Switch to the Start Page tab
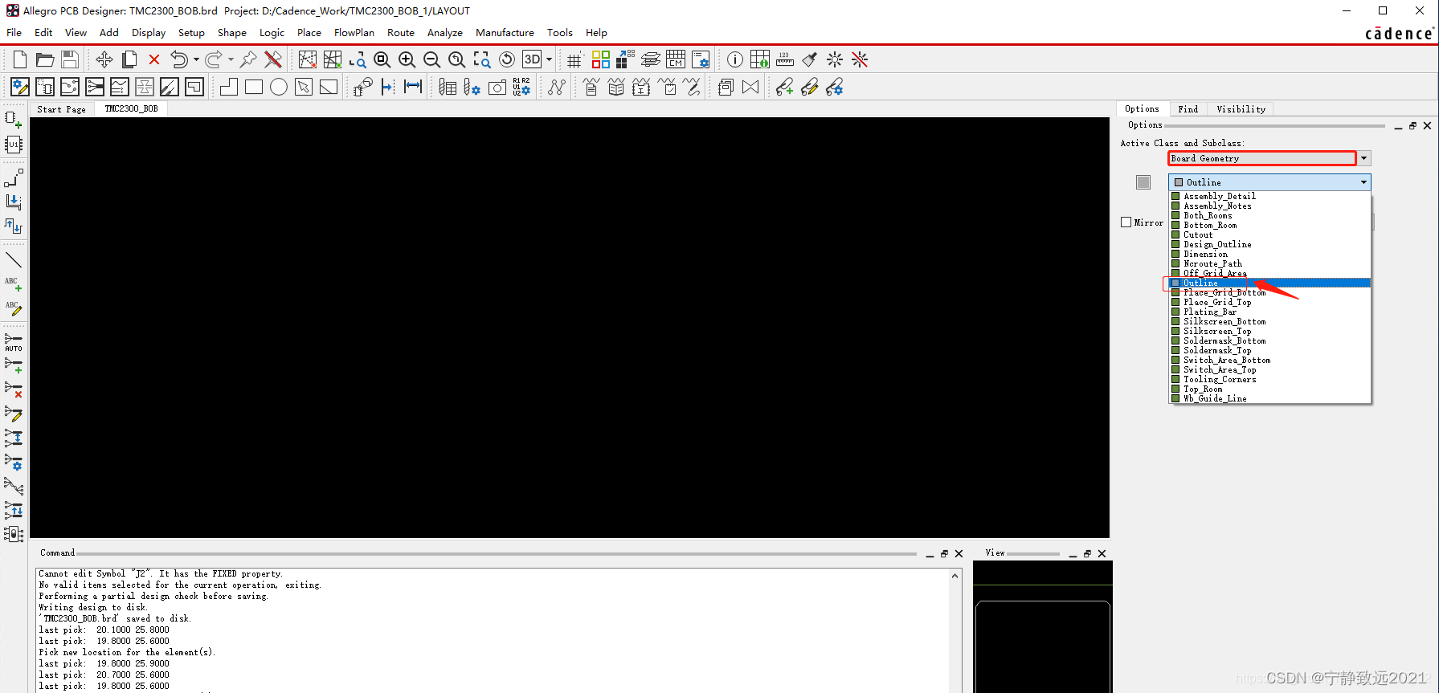The height and width of the screenshot is (693, 1439). pyautogui.click(x=61, y=109)
